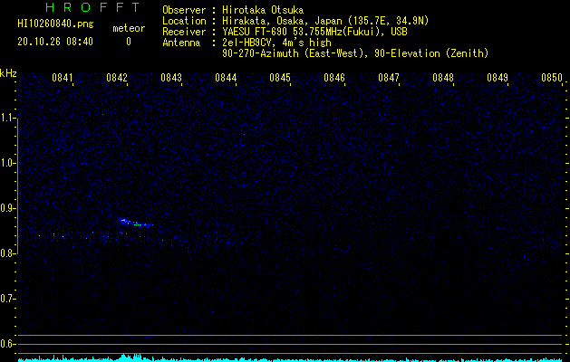Click the 0.6 kHz frequency label

click(7, 344)
